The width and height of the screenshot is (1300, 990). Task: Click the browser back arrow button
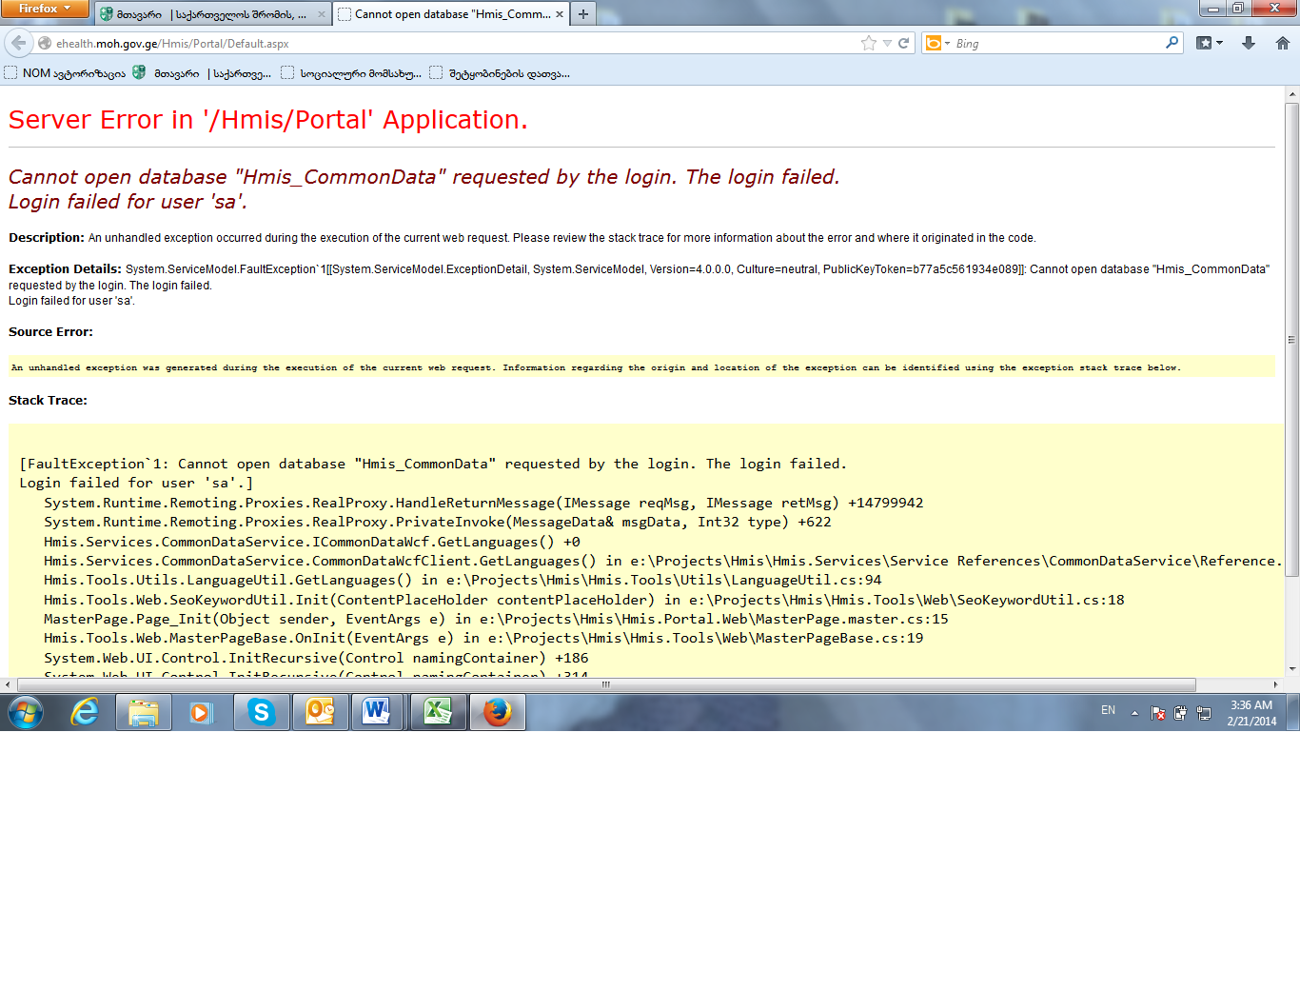pos(19,43)
